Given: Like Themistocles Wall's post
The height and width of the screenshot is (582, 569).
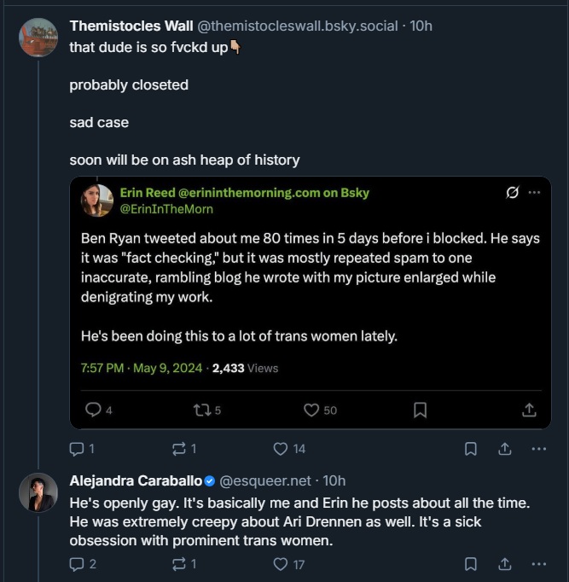Looking at the screenshot, I should click(281, 448).
